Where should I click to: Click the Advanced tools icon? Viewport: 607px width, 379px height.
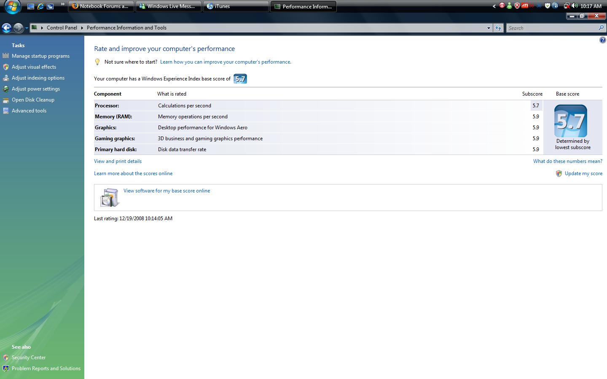tap(6, 111)
